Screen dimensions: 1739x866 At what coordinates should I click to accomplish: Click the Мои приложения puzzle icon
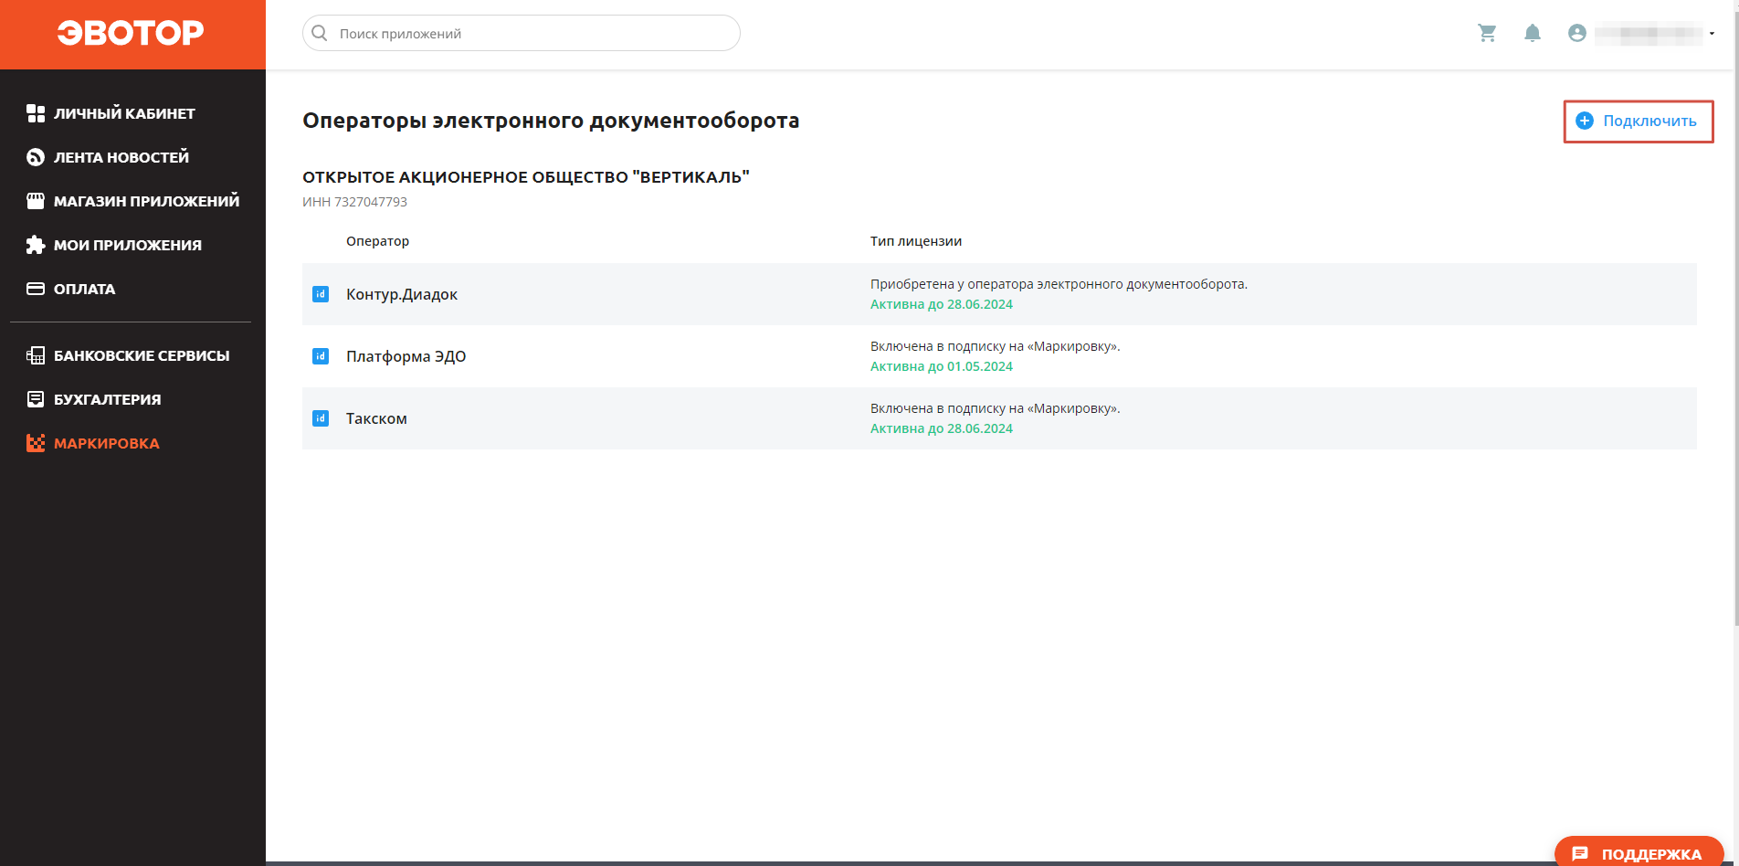(36, 245)
